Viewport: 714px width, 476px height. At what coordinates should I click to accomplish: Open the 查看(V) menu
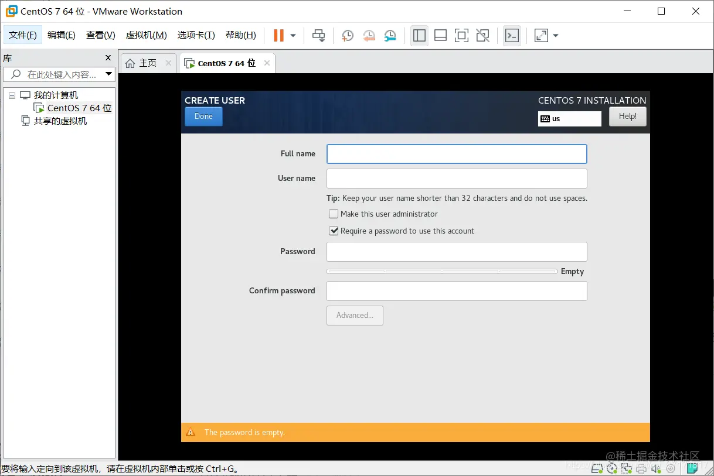pyautogui.click(x=100, y=35)
